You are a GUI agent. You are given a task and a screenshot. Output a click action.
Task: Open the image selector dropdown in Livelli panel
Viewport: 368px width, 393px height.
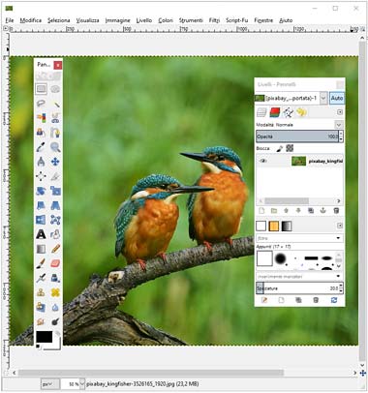coord(323,98)
